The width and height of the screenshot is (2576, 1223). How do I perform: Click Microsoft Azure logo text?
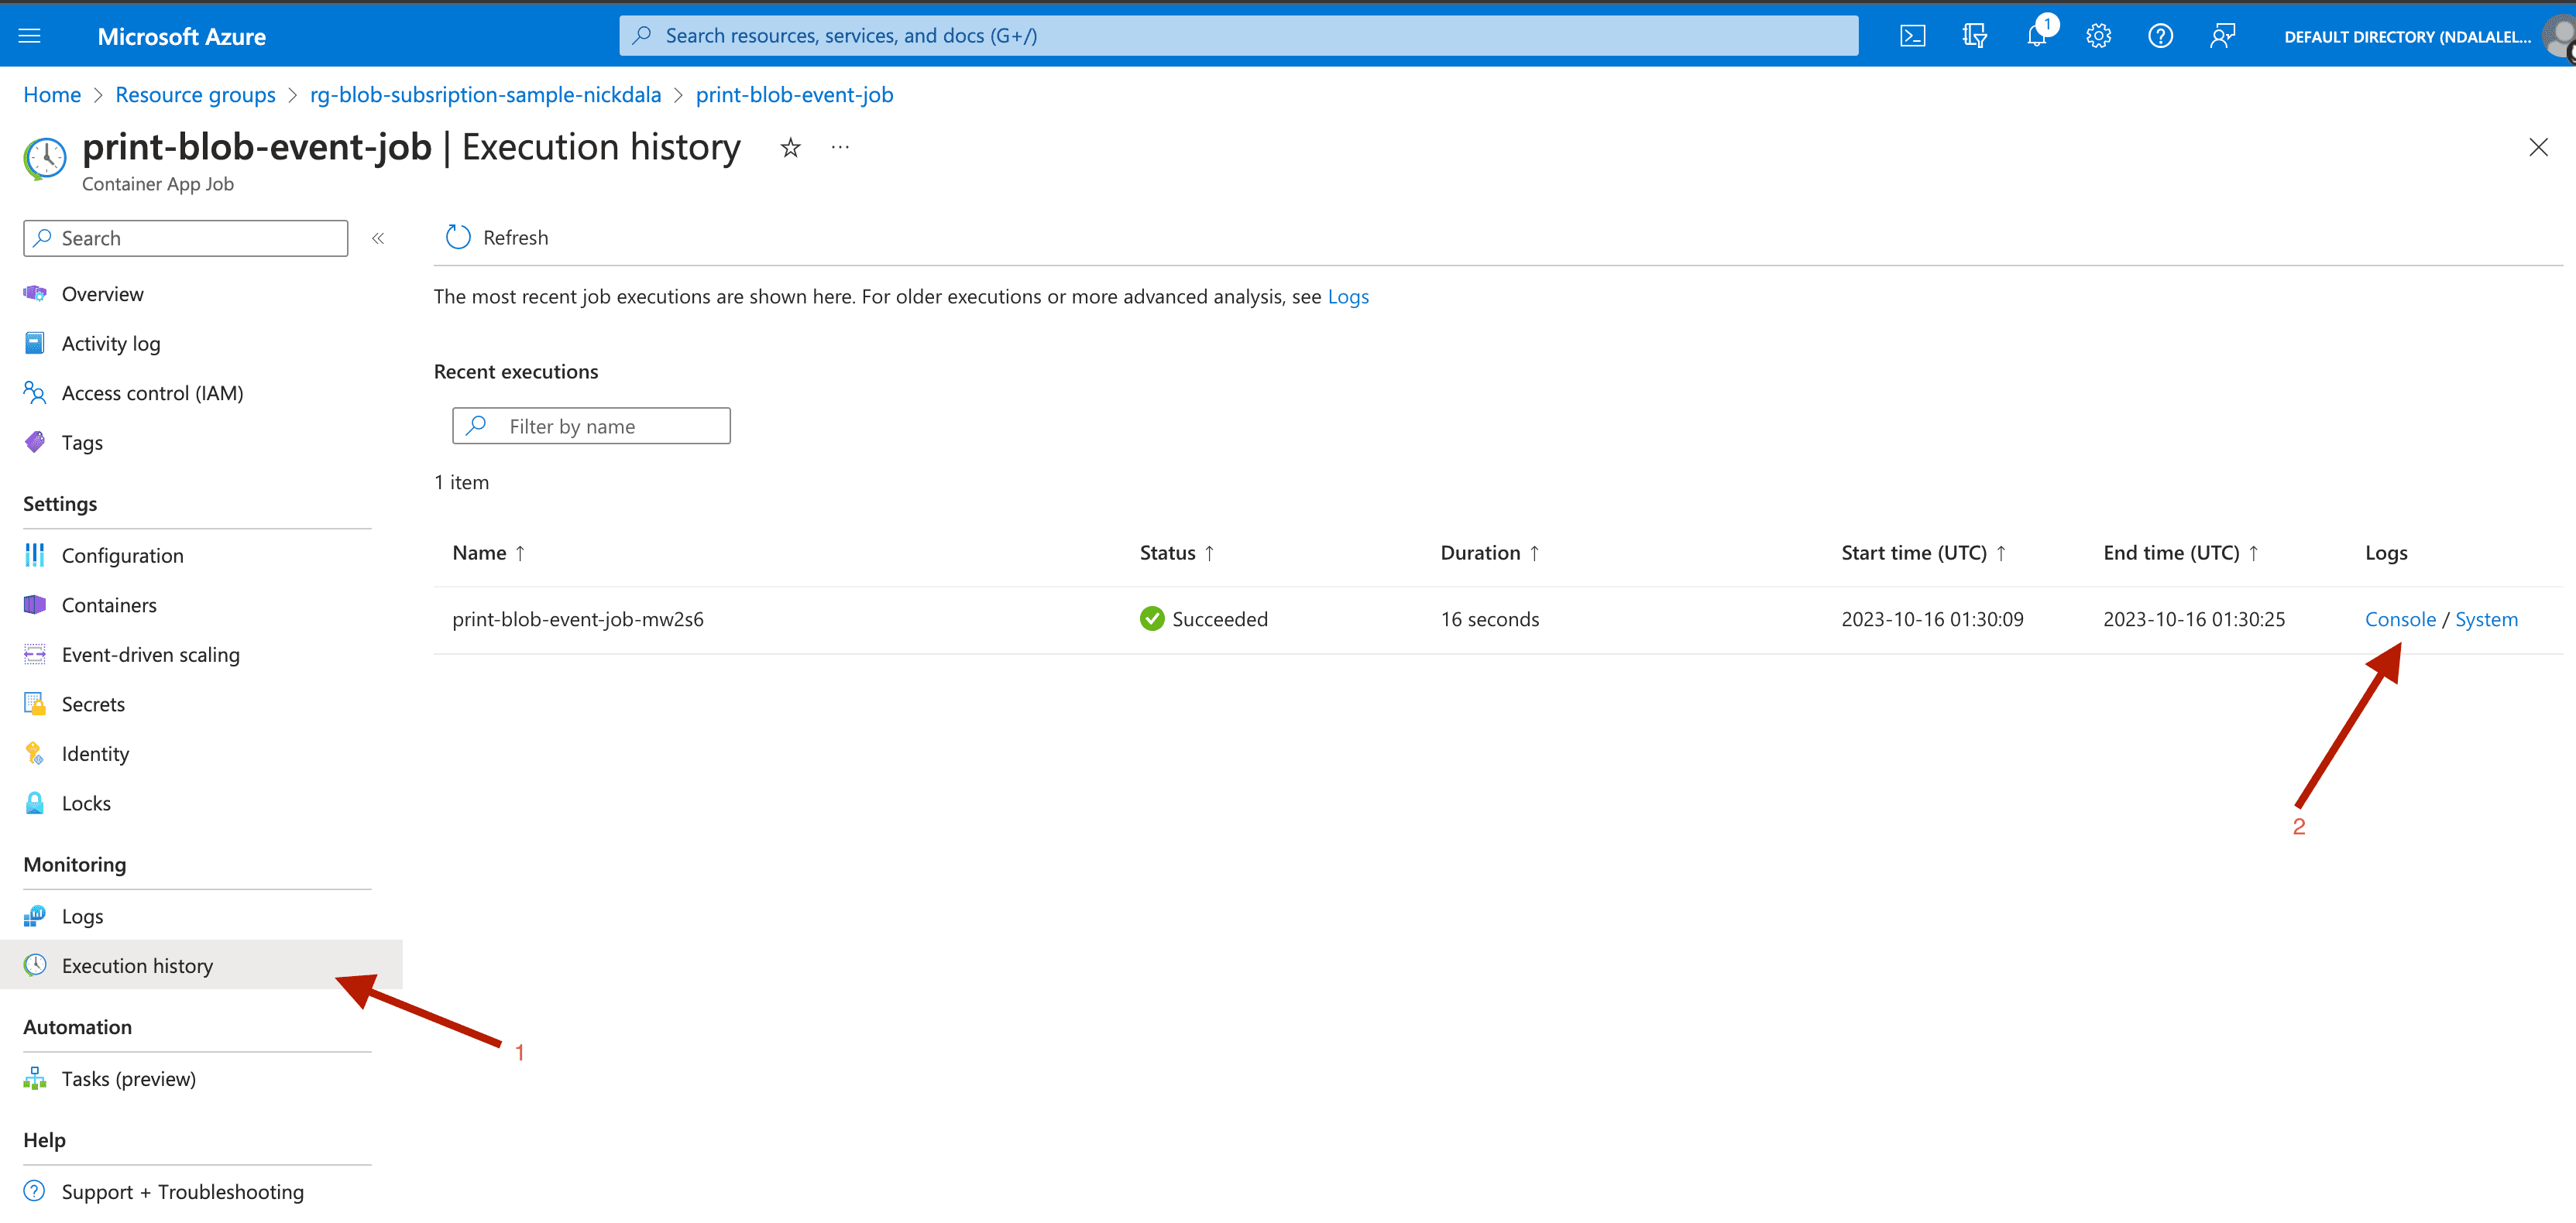[x=182, y=37]
